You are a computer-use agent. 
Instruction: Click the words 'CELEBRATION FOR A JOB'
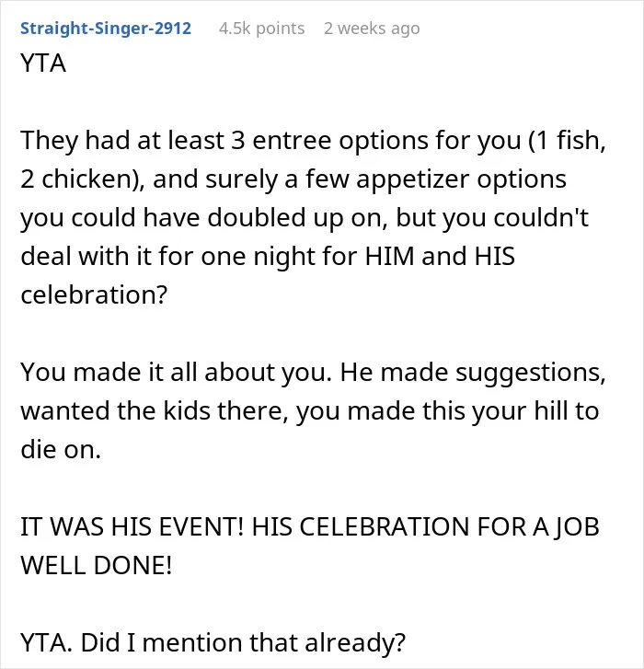tap(425, 527)
